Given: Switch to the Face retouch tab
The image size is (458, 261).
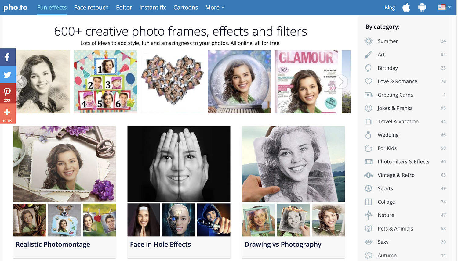Looking at the screenshot, I should [x=91, y=7].
